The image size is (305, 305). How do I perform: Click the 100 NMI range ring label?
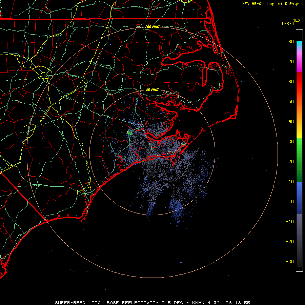(x=152, y=27)
